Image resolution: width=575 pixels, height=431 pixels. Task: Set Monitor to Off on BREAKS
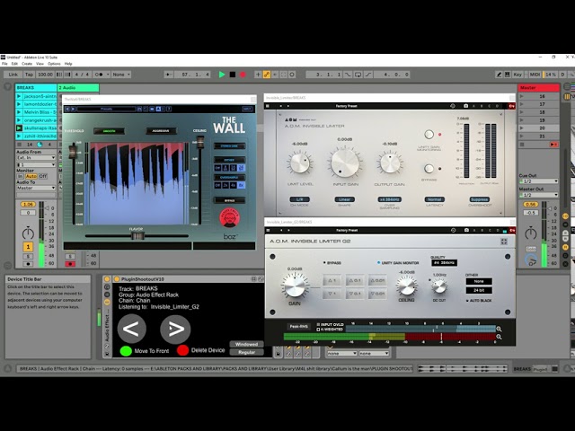43,176
